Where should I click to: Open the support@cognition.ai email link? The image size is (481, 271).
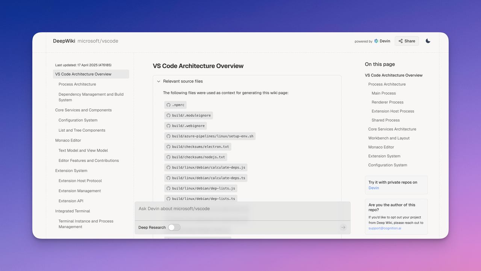click(385, 228)
